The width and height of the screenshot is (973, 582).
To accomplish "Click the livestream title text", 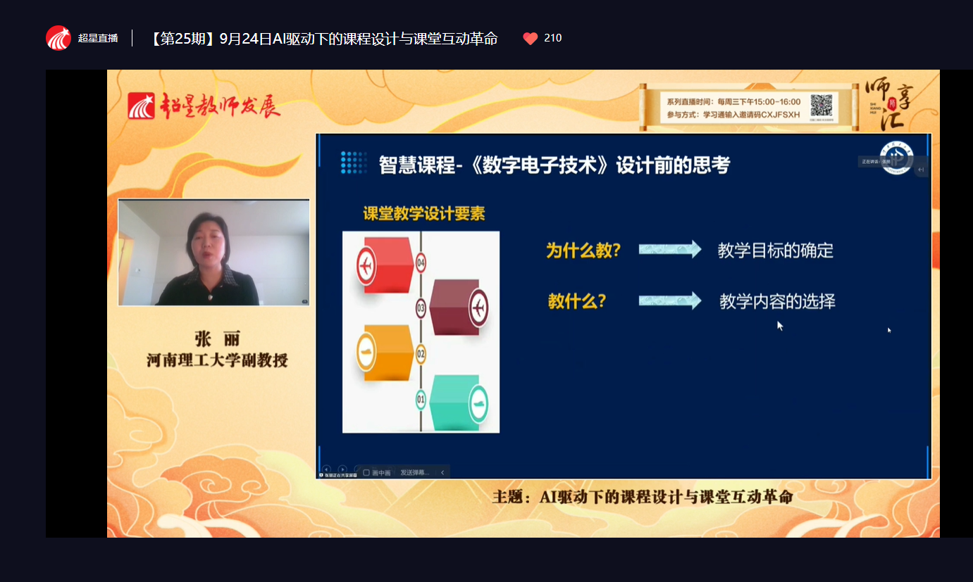I will coord(323,39).
